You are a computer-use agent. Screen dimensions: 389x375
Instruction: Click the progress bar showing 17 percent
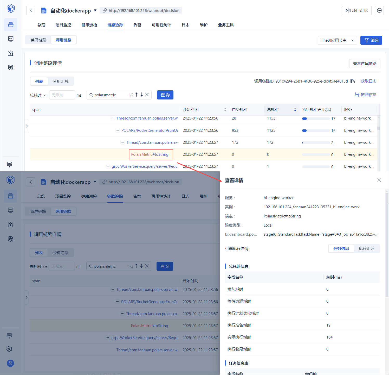(316, 118)
